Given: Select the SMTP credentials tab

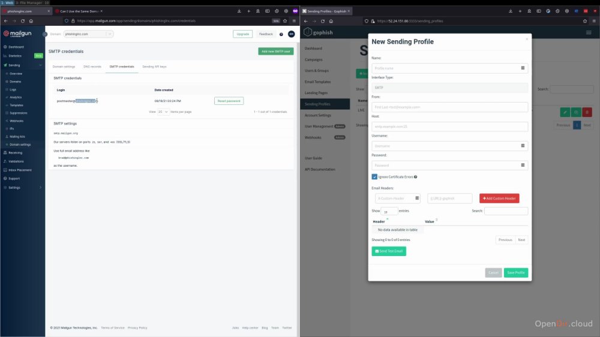Looking at the screenshot, I should (x=122, y=67).
